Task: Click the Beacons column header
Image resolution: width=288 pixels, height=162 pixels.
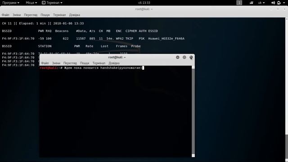Action: point(62,31)
